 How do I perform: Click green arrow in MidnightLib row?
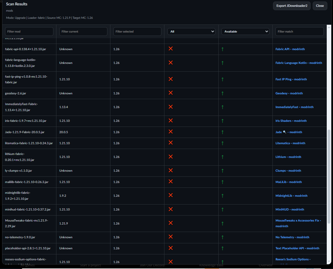222,196
